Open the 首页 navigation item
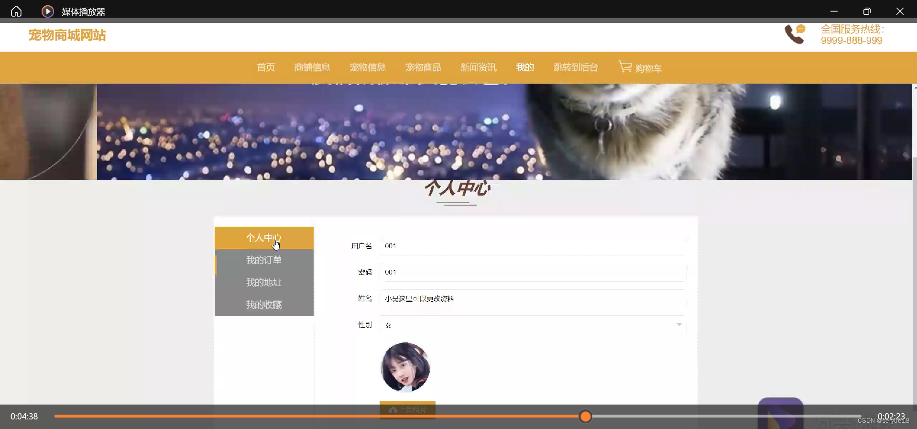 tap(266, 67)
